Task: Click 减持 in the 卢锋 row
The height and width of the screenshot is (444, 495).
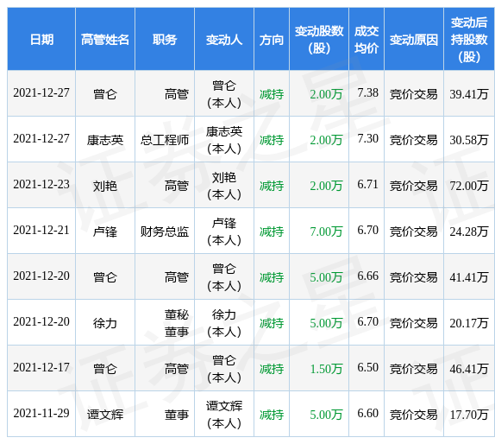Action: pos(272,232)
